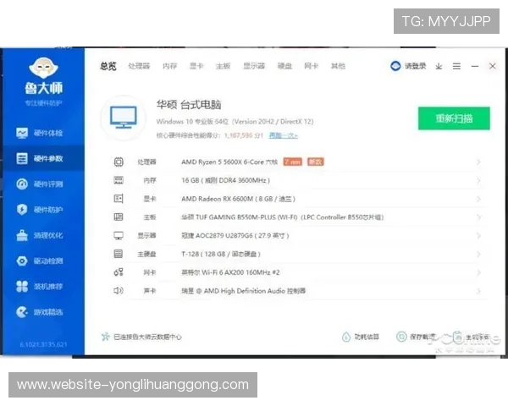Click the 内存 memory icon
Screen dimensions: 508x406
pyautogui.click(x=119, y=180)
